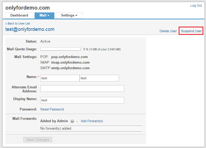Switch to the Dashboard tab
The height and width of the screenshot is (148, 206).
point(19,15)
